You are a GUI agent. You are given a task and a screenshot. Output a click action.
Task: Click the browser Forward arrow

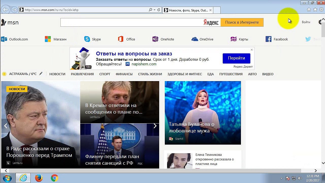click(14, 10)
